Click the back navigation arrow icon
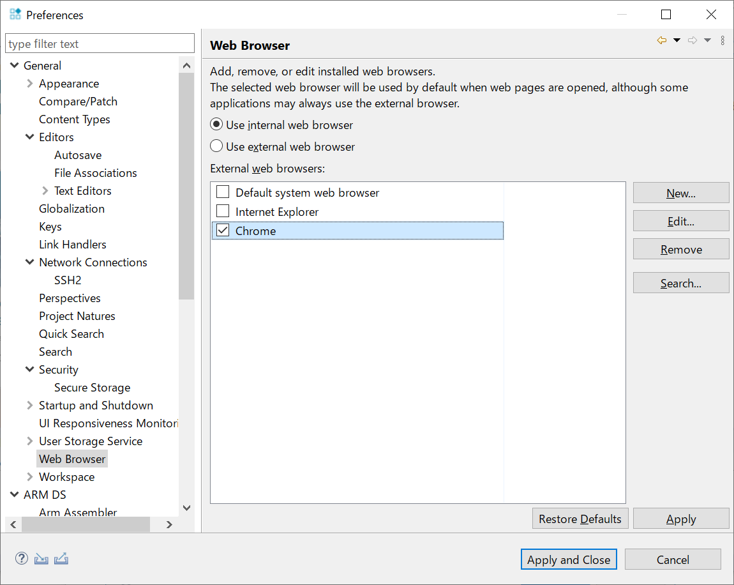The width and height of the screenshot is (734, 585). (x=661, y=40)
